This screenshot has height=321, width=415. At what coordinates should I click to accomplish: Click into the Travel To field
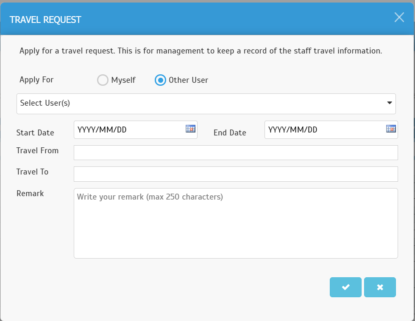[236, 174]
